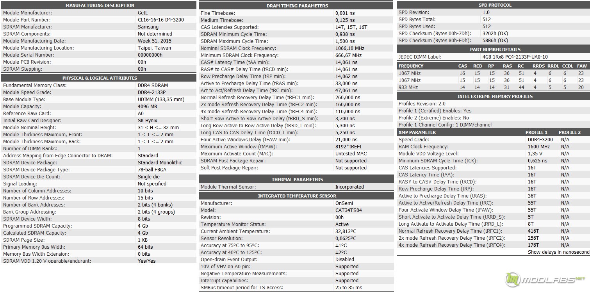
Task: Click the DRAM Timing Parameters header
Action: 297,6
